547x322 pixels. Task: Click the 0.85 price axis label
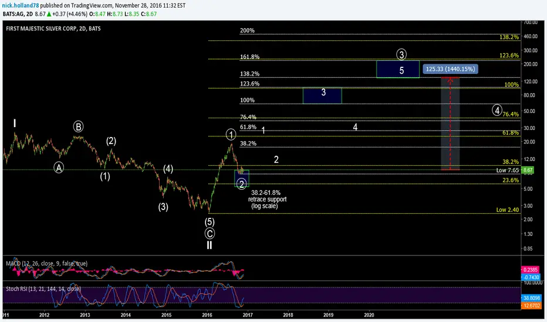click(528, 248)
